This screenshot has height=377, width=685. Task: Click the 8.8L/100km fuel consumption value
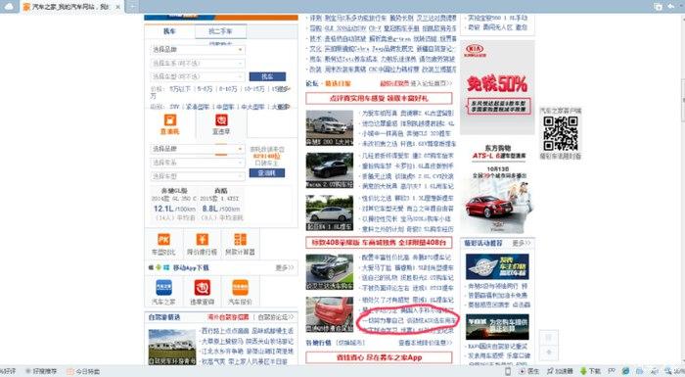[x=222, y=209]
